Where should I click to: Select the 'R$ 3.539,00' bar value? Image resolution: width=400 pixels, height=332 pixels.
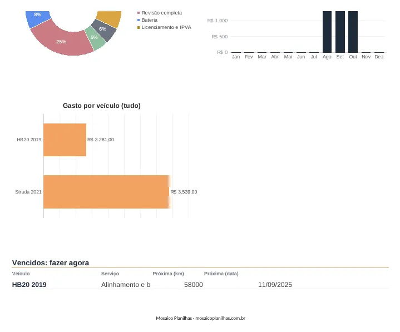pos(184,192)
